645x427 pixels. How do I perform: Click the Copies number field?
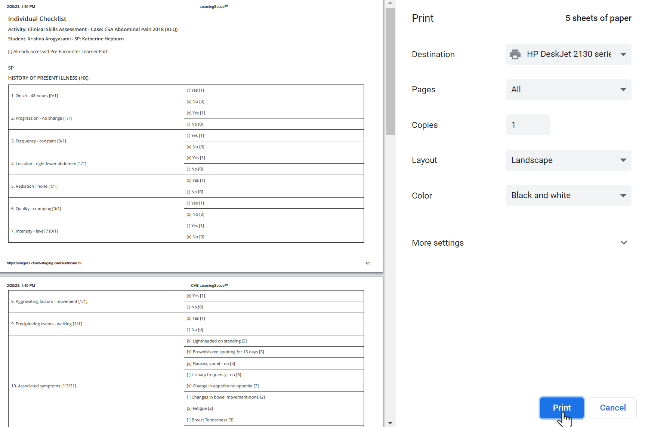[528, 125]
